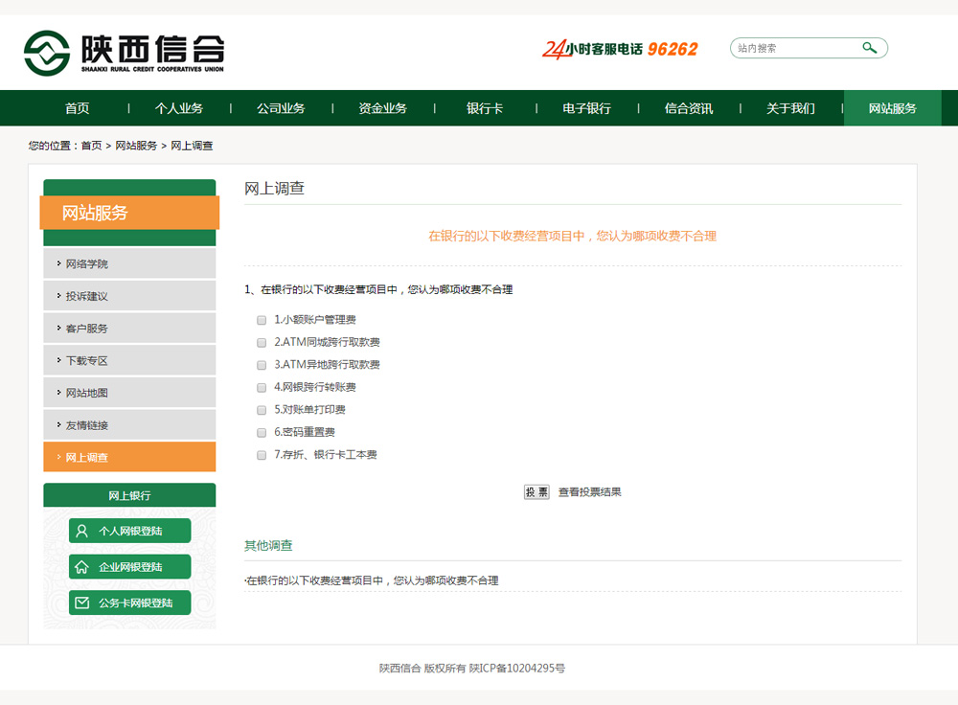Tick the 4.网银跨行转账费 checkbox
The height and width of the screenshot is (705, 958).
pos(261,388)
